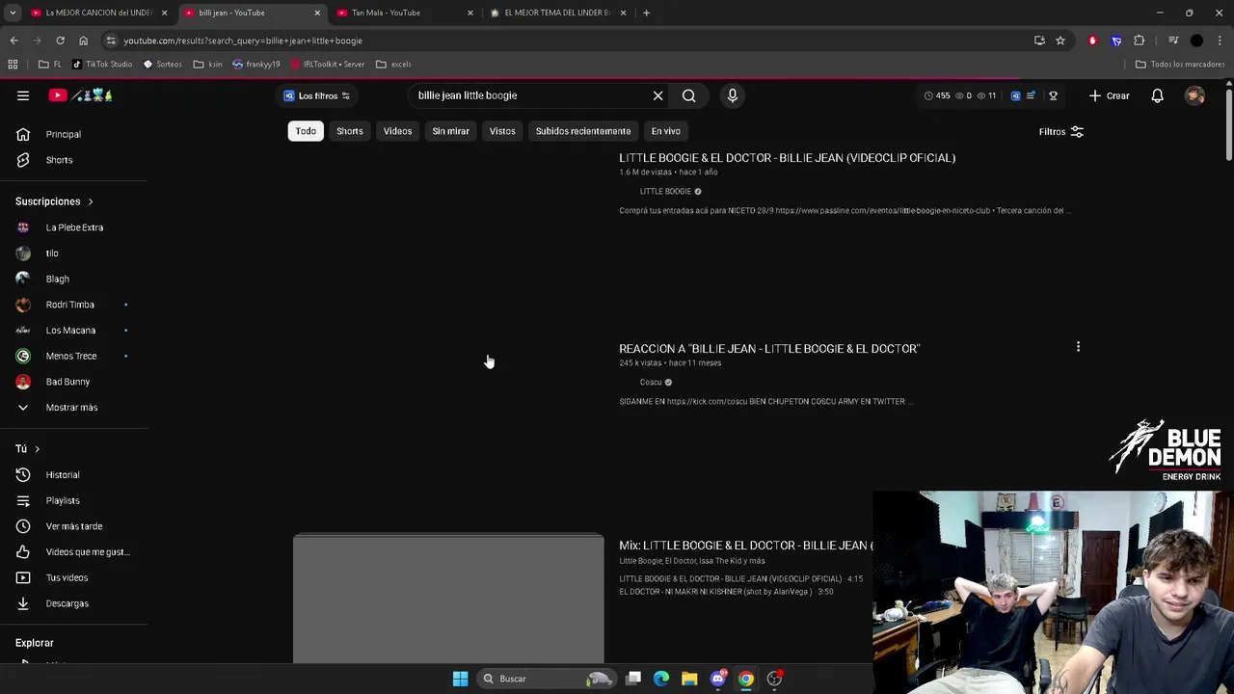Open the vidIQ logo in the stats bar
1234x694 pixels.
point(1015,95)
